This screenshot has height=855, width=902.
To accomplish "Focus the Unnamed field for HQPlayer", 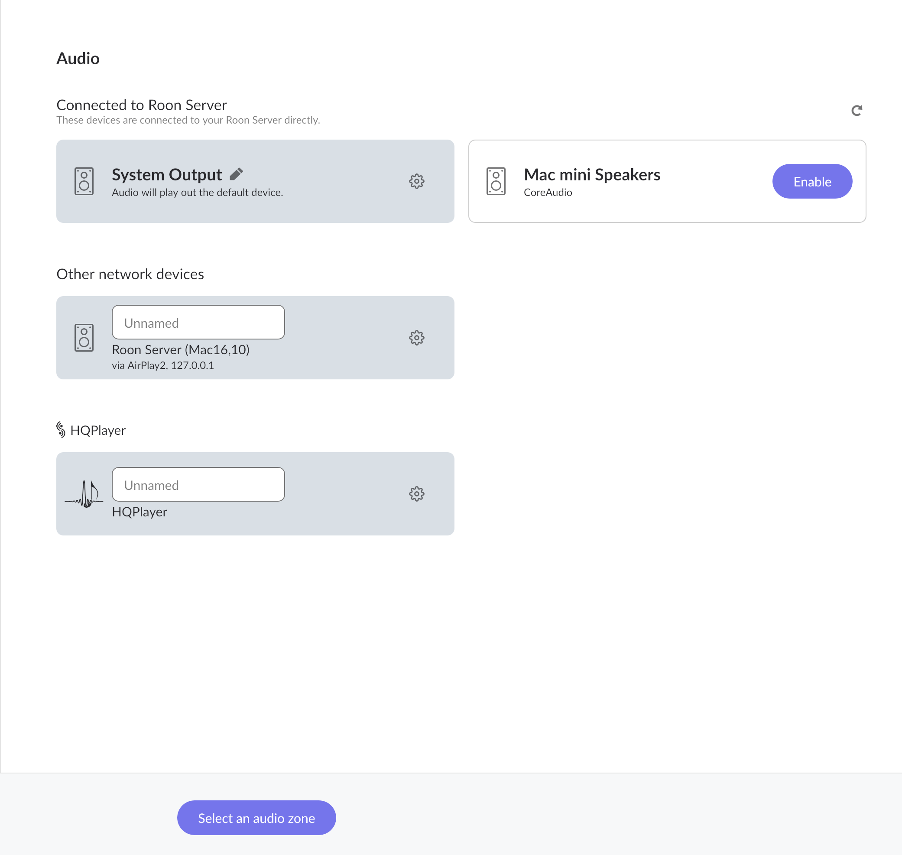I will coord(198,484).
